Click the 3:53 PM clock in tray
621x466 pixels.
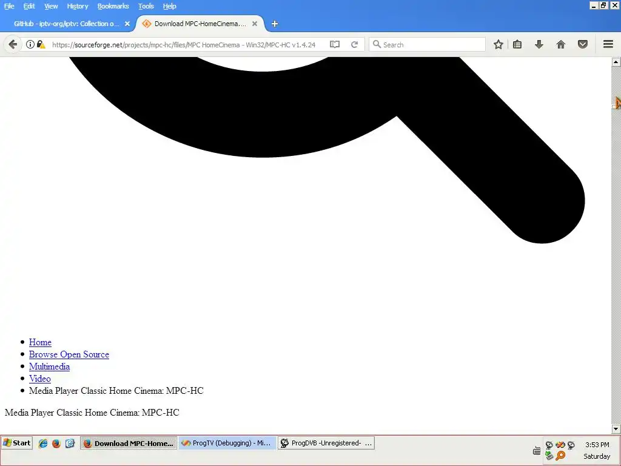[x=597, y=445]
